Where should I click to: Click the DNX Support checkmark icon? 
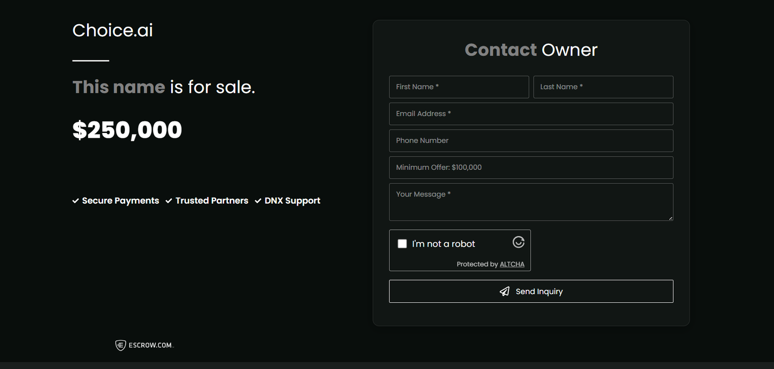pos(258,201)
